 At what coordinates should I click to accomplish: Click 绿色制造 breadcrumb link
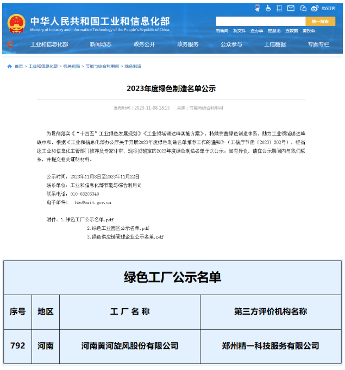click(x=133, y=66)
